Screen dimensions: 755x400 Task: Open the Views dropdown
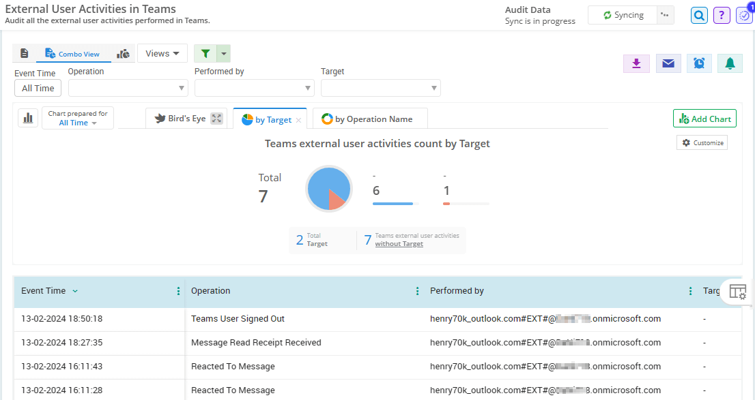(162, 54)
